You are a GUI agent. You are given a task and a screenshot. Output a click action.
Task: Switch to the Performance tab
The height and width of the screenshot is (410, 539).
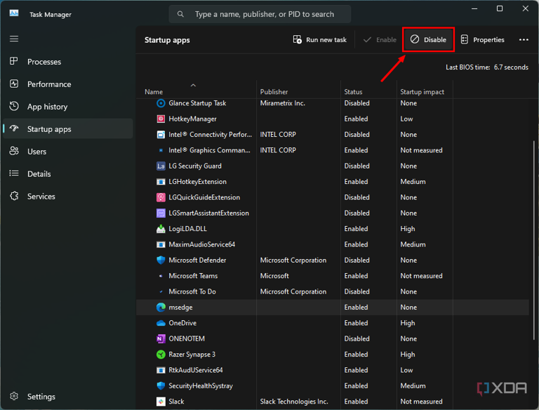[68, 84]
